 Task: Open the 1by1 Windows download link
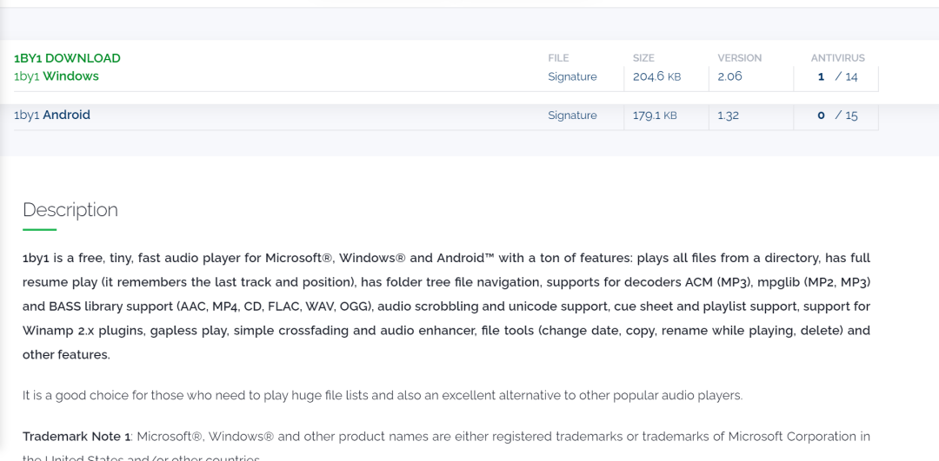57,76
